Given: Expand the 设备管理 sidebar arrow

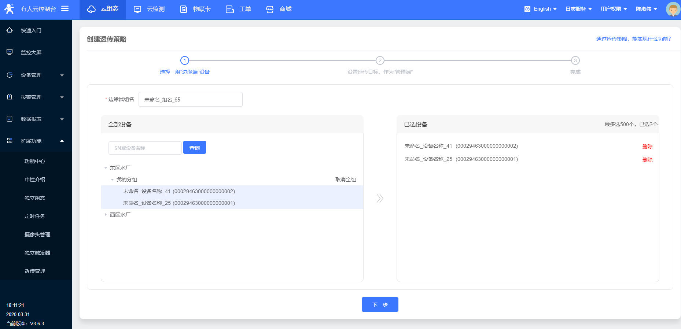Looking at the screenshot, I should point(62,75).
